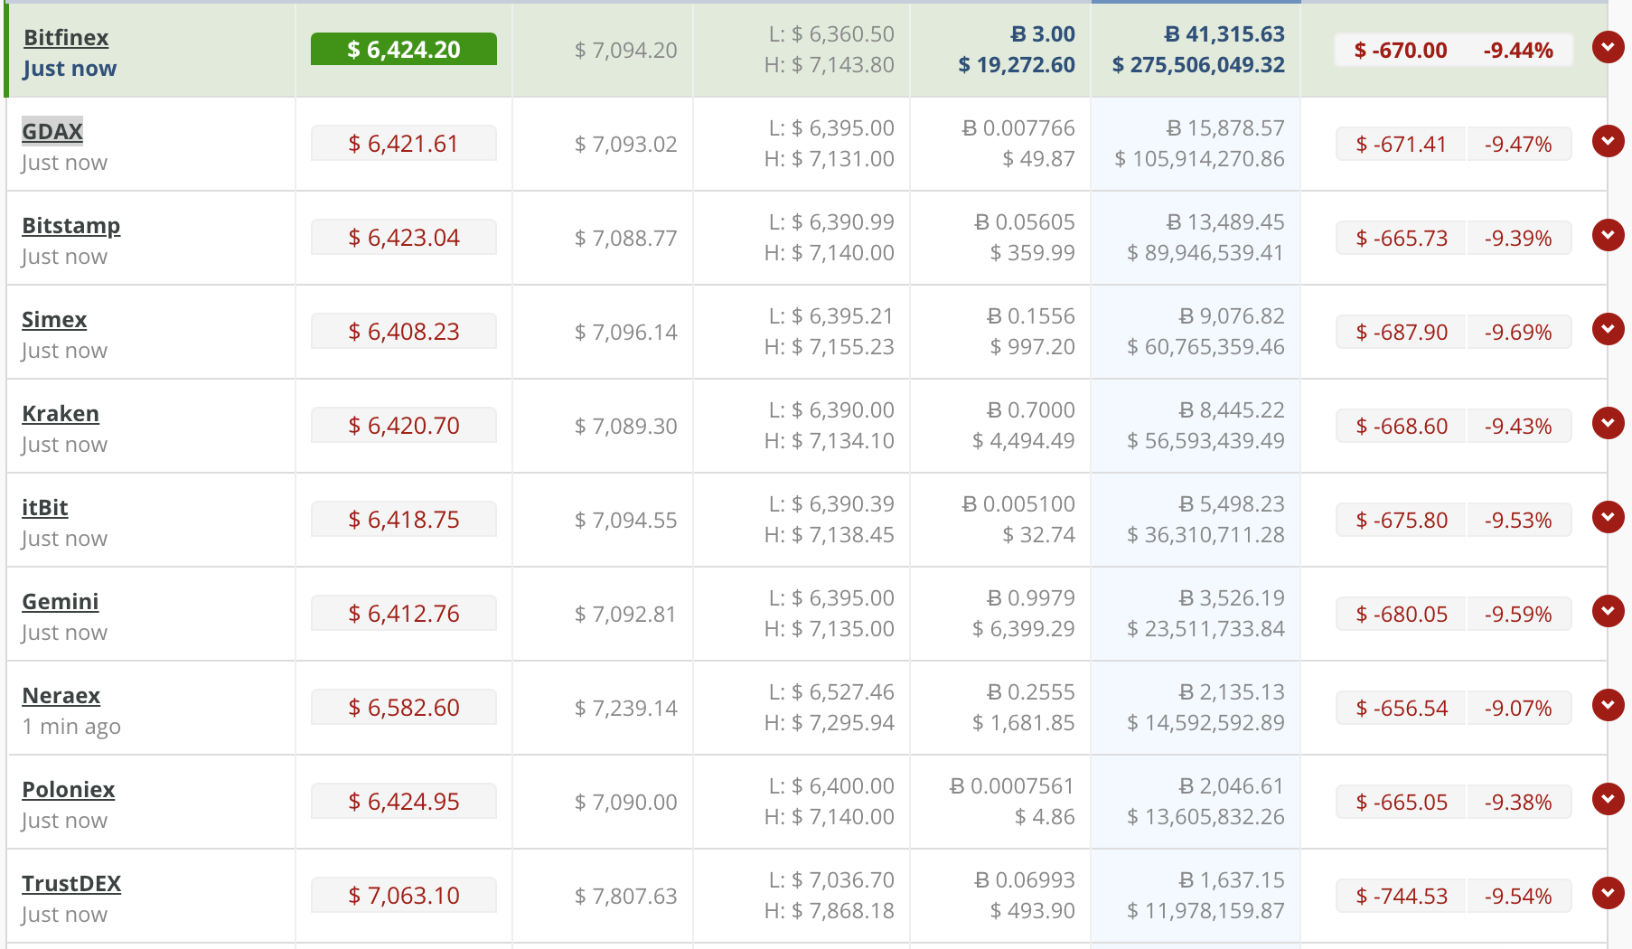
Task: Click Bitstamp percent change -9.39%
Action: tap(1518, 239)
